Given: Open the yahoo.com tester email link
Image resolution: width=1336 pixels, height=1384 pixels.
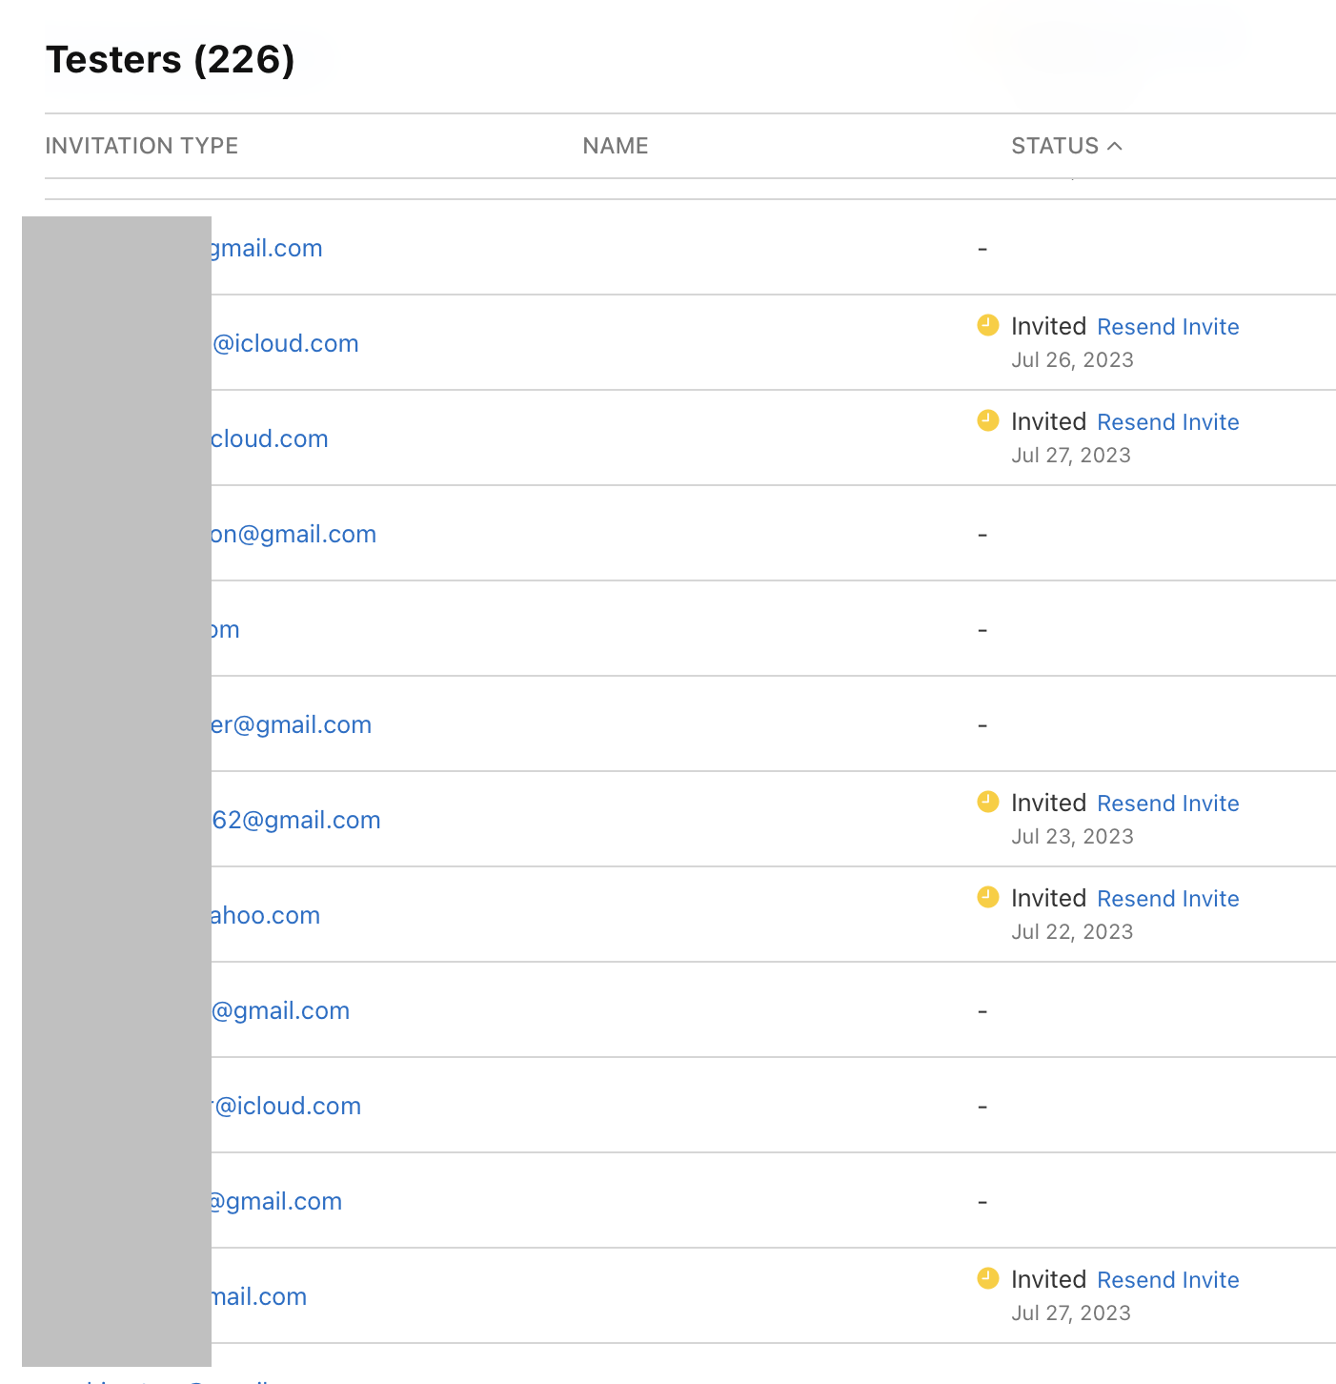Looking at the screenshot, I should click(266, 915).
